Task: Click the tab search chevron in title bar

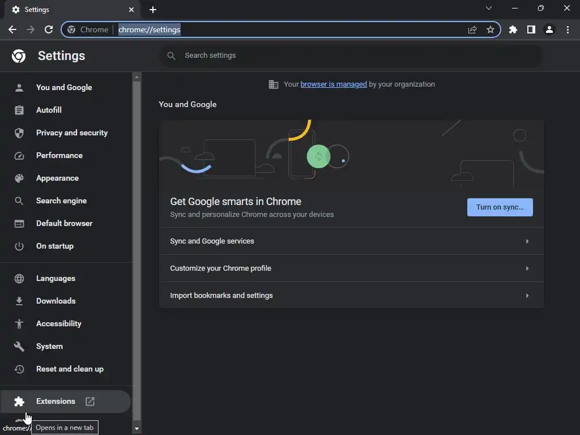Action: pyautogui.click(x=489, y=8)
